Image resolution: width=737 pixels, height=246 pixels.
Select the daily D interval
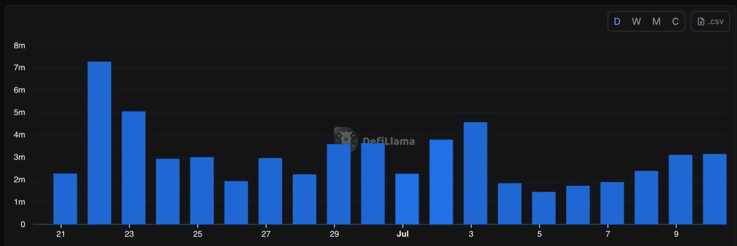pyautogui.click(x=617, y=22)
